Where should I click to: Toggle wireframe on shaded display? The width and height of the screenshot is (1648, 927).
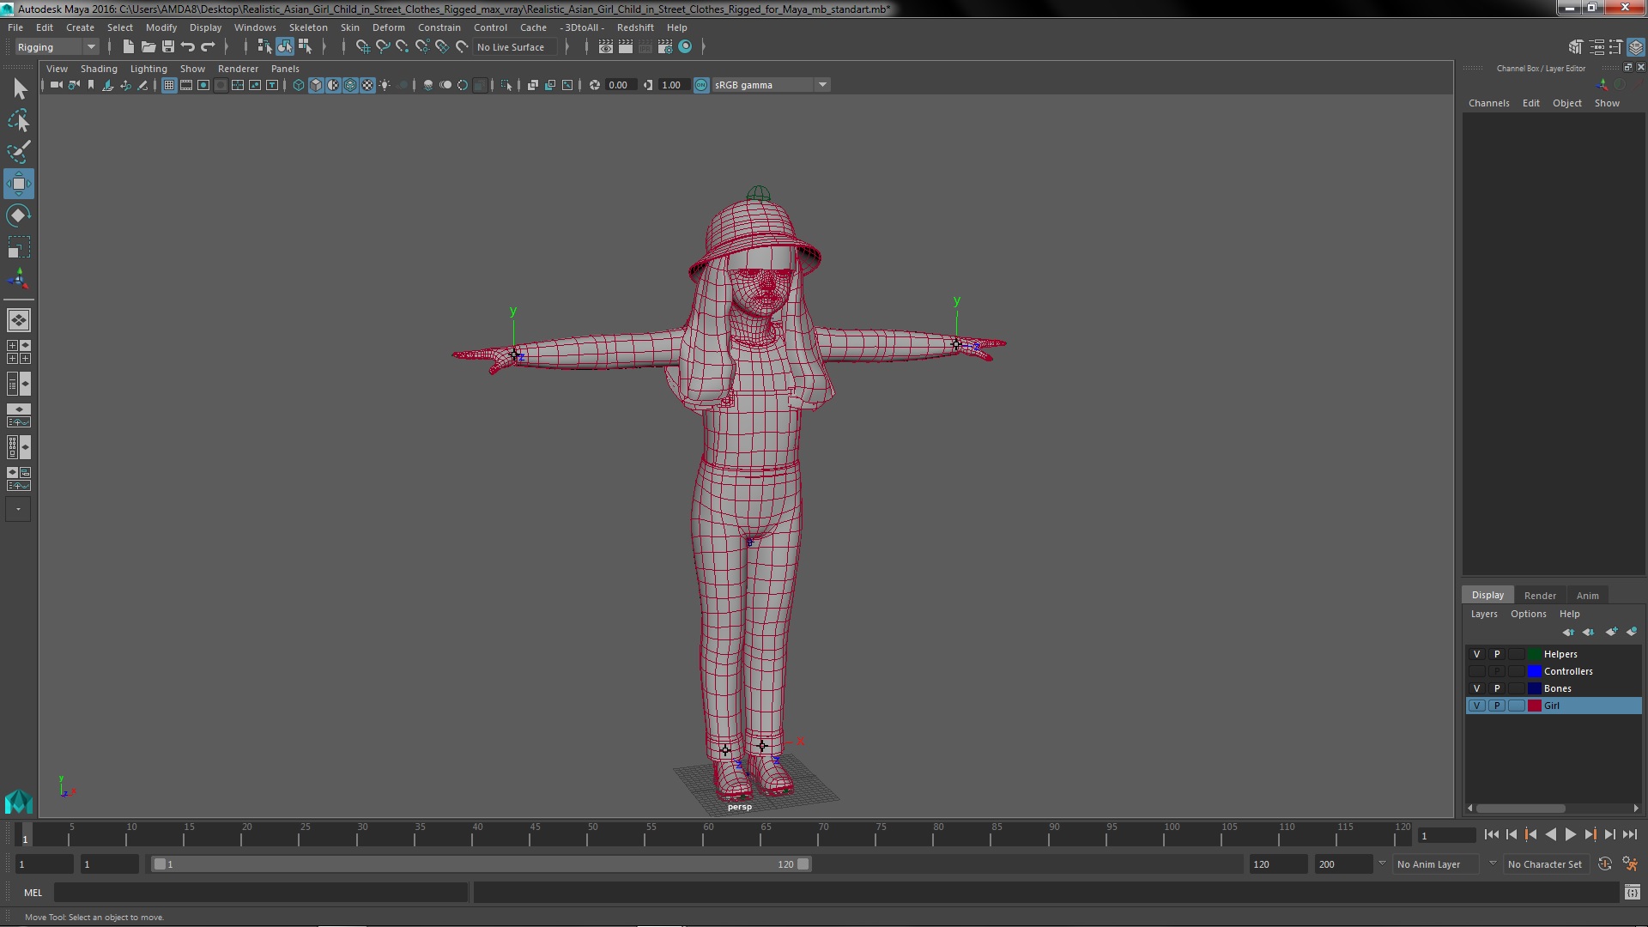pyautogui.click(x=350, y=85)
